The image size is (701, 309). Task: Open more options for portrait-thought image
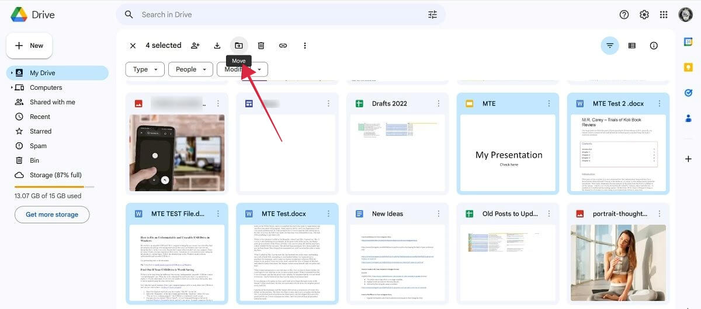click(659, 213)
